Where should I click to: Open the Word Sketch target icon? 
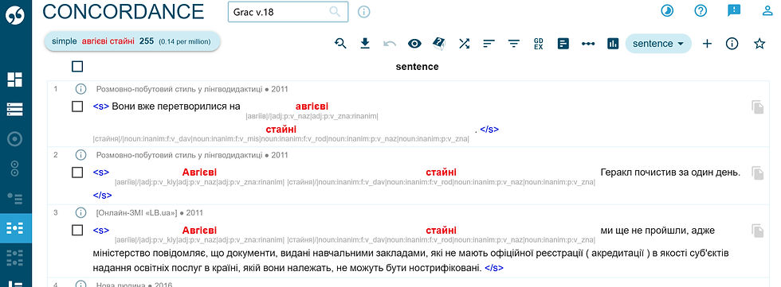click(15, 139)
